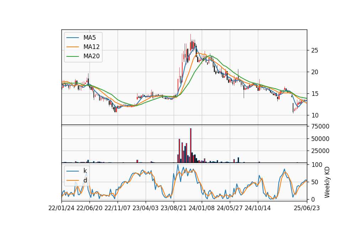Click the x-axis date 24/10/14
The image size is (341, 245).
(x=258, y=208)
